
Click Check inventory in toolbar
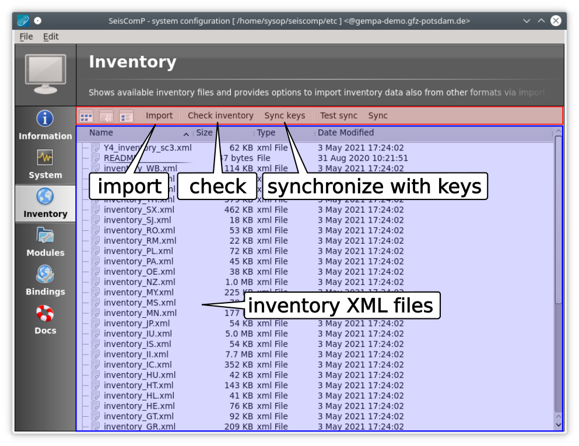(x=220, y=115)
